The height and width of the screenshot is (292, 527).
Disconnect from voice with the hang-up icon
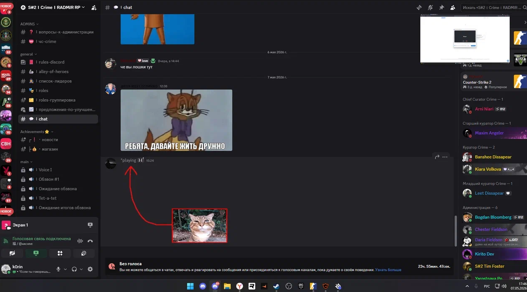(90, 241)
